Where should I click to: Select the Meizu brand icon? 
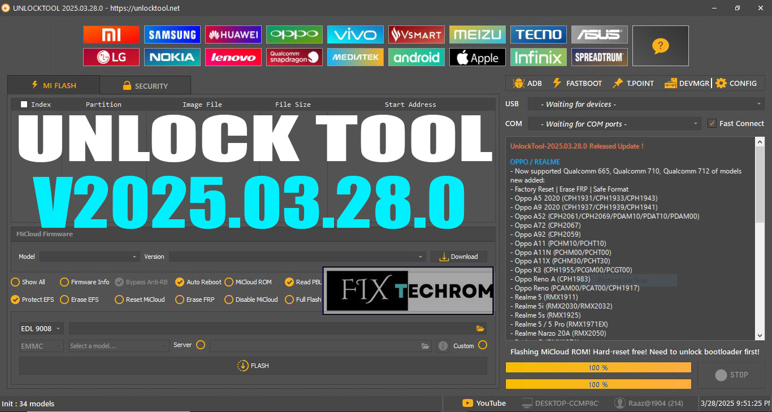[x=478, y=34]
